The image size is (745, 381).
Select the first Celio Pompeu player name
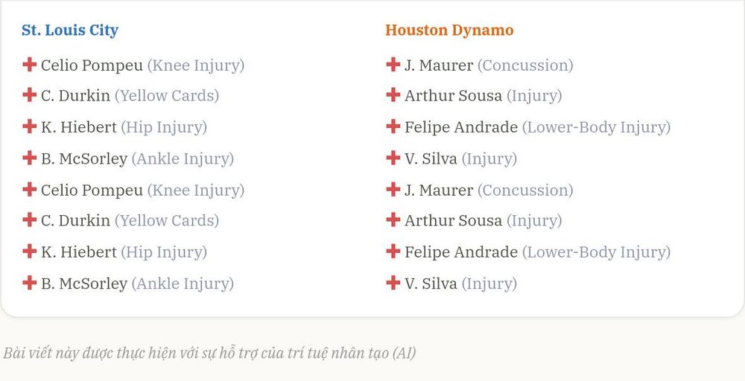pos(92,65)
